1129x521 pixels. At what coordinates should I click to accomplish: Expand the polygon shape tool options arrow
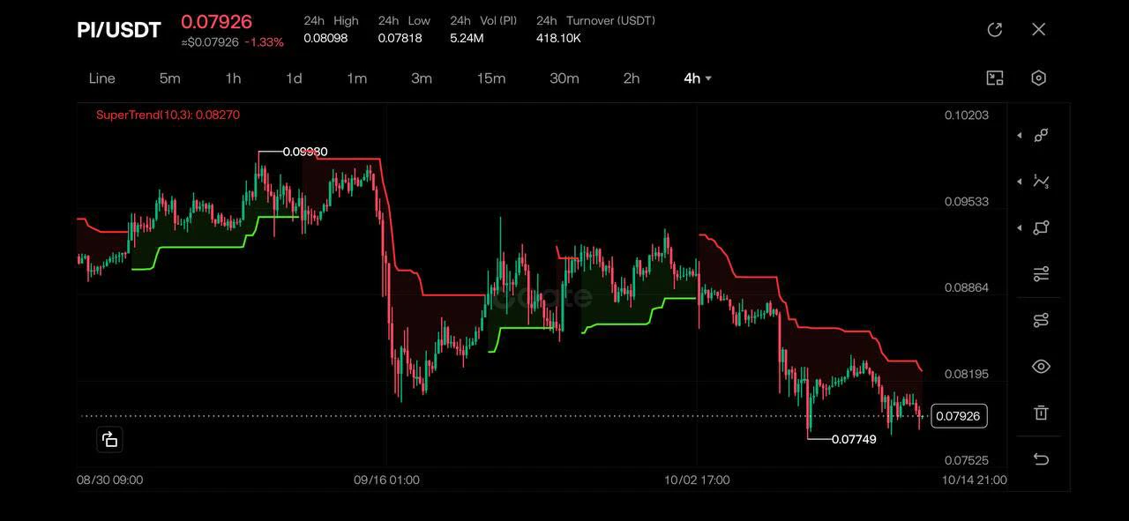pyautogui.click(x=1020, y=227)
